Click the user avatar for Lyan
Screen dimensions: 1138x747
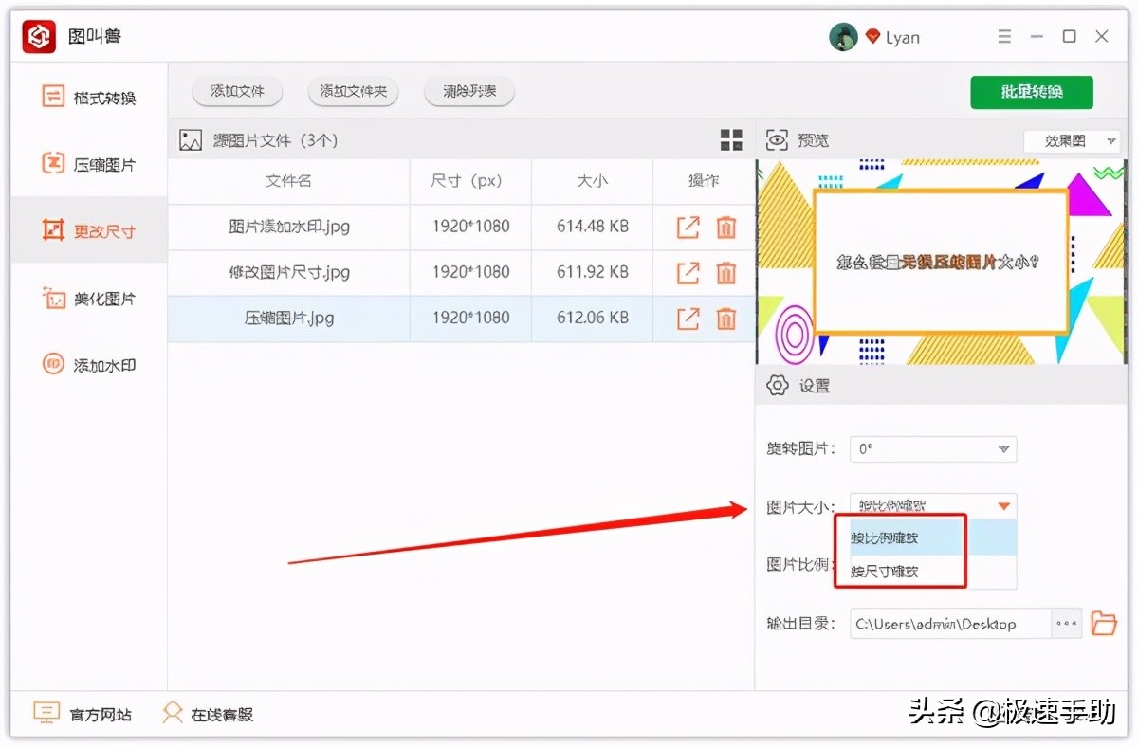click(843, 37)
